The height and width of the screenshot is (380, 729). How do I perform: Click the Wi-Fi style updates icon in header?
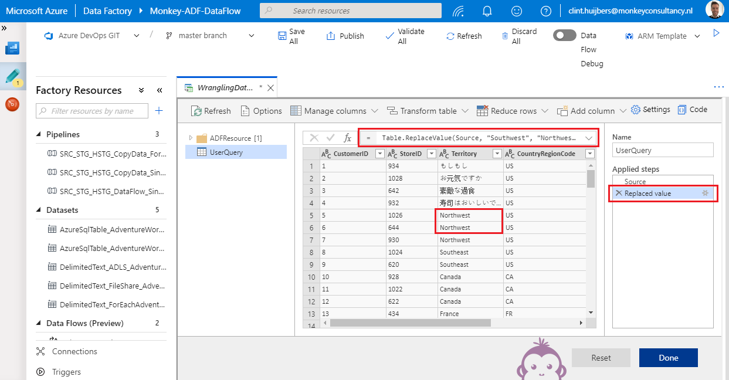click(459, 11)
